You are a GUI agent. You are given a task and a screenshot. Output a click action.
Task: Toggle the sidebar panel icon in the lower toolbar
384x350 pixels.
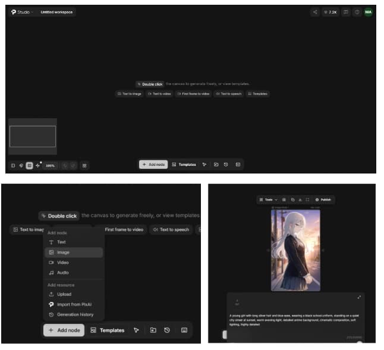pyautogui.click(x=13, y=166)
